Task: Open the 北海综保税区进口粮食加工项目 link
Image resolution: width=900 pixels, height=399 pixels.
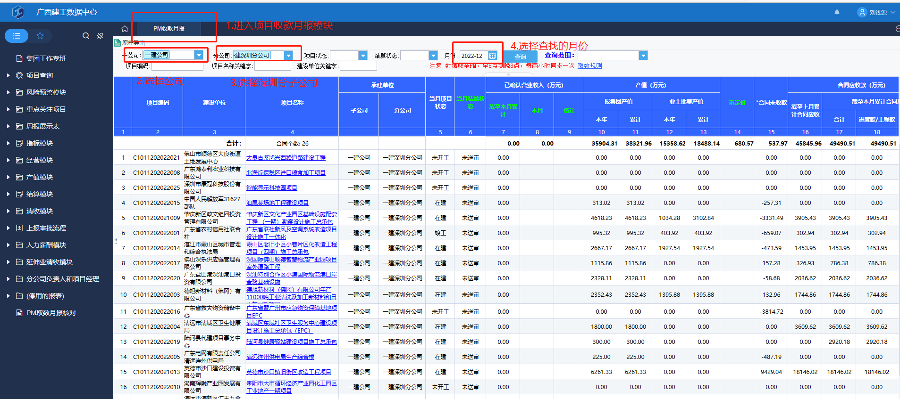Action: 286,173
